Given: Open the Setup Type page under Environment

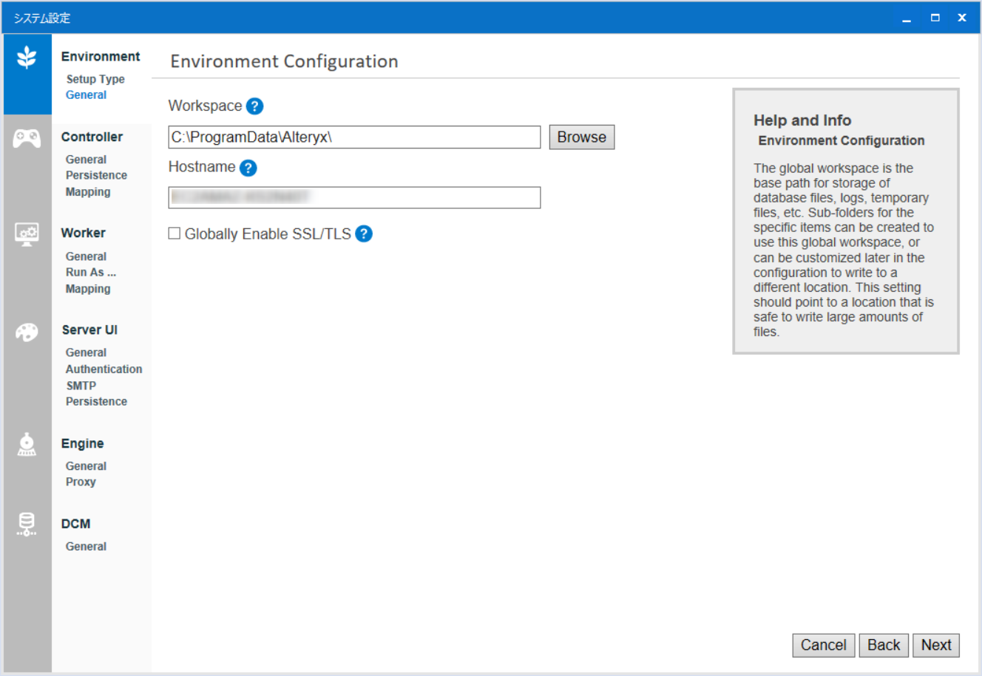Looking at the screenshot, I should tap(96, 79).
